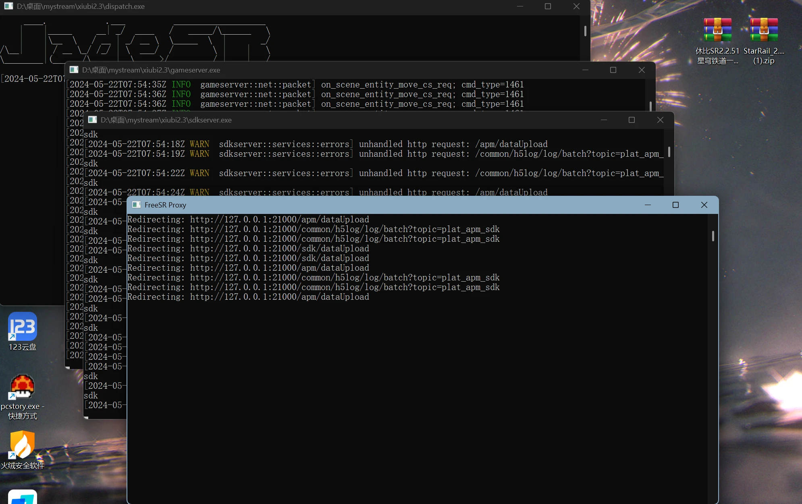Image resolution: width=802 pixels, height=504 pixels.
Task: Click the FreeSR Proxy window icon
Action: pyautogui.click(x=137, y=205)
